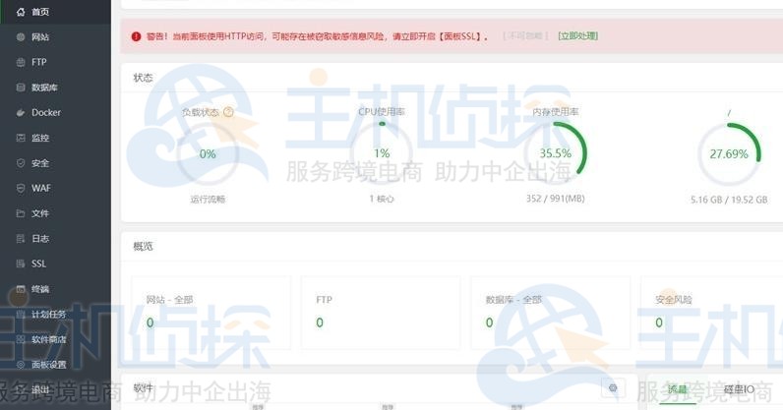Viewport: 783px width, 410px height.
Task: Click the 内存使用率 35.5% circular gauge
Action: (555, 153)
